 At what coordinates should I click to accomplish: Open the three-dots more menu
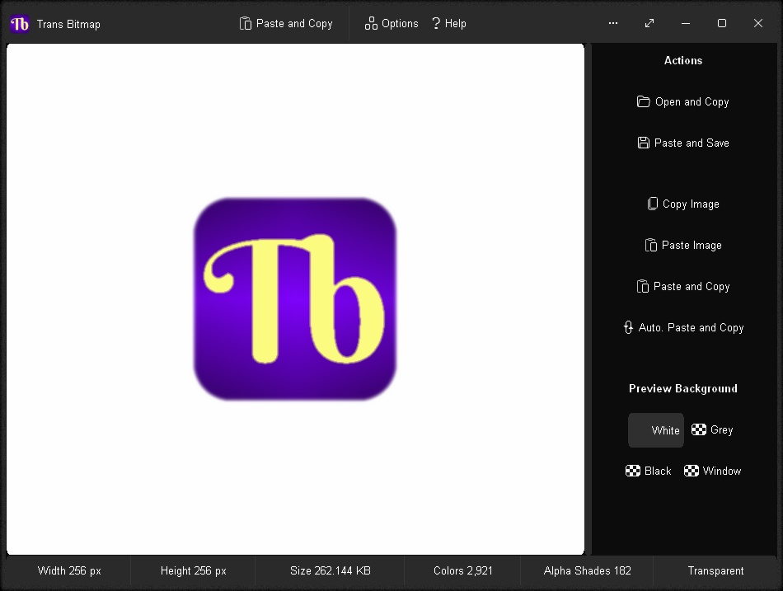point(613,23)
